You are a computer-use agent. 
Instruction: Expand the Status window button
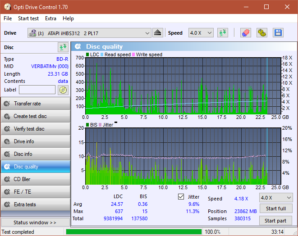(x=35, y=222)
